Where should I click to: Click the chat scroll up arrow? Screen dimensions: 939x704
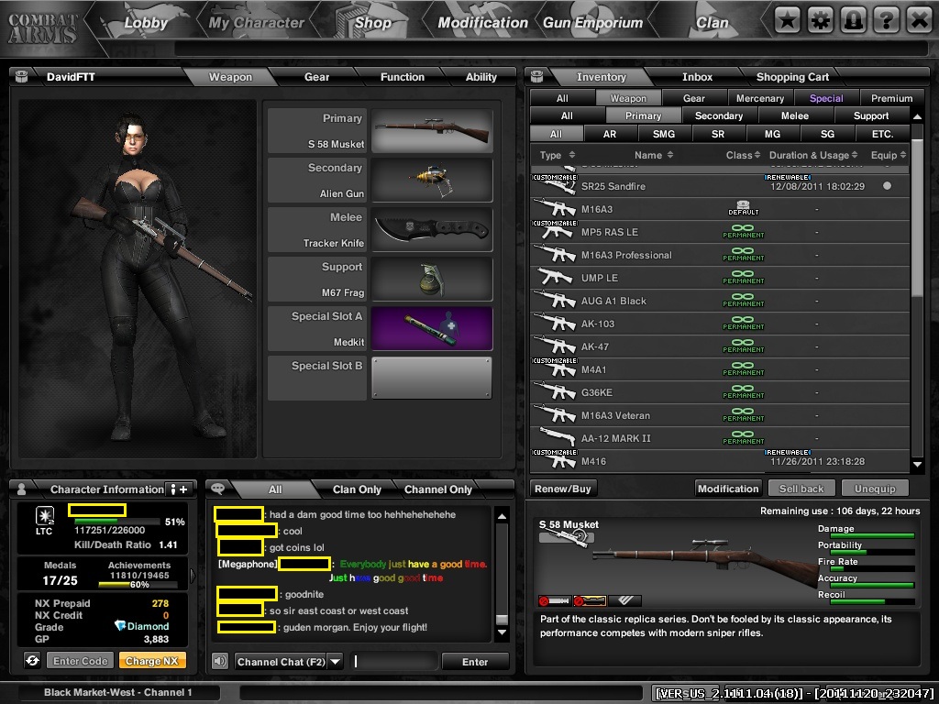pos(502,516)
